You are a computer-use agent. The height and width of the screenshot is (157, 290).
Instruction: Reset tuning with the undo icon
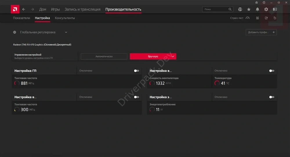275,18
